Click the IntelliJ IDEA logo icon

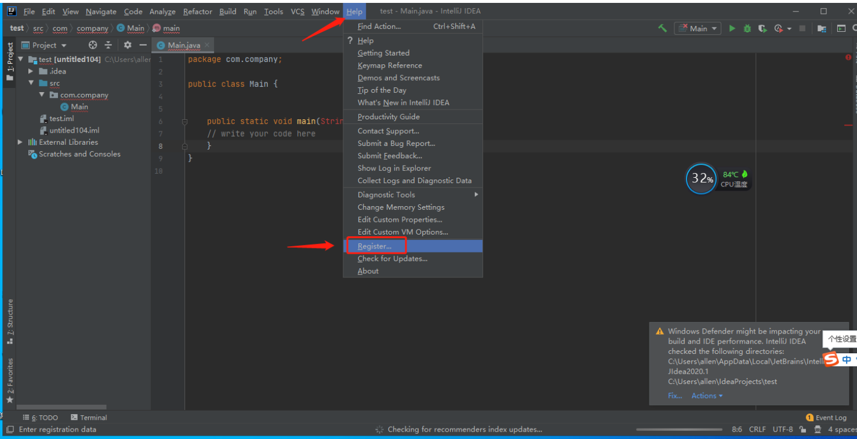[11, 11]
